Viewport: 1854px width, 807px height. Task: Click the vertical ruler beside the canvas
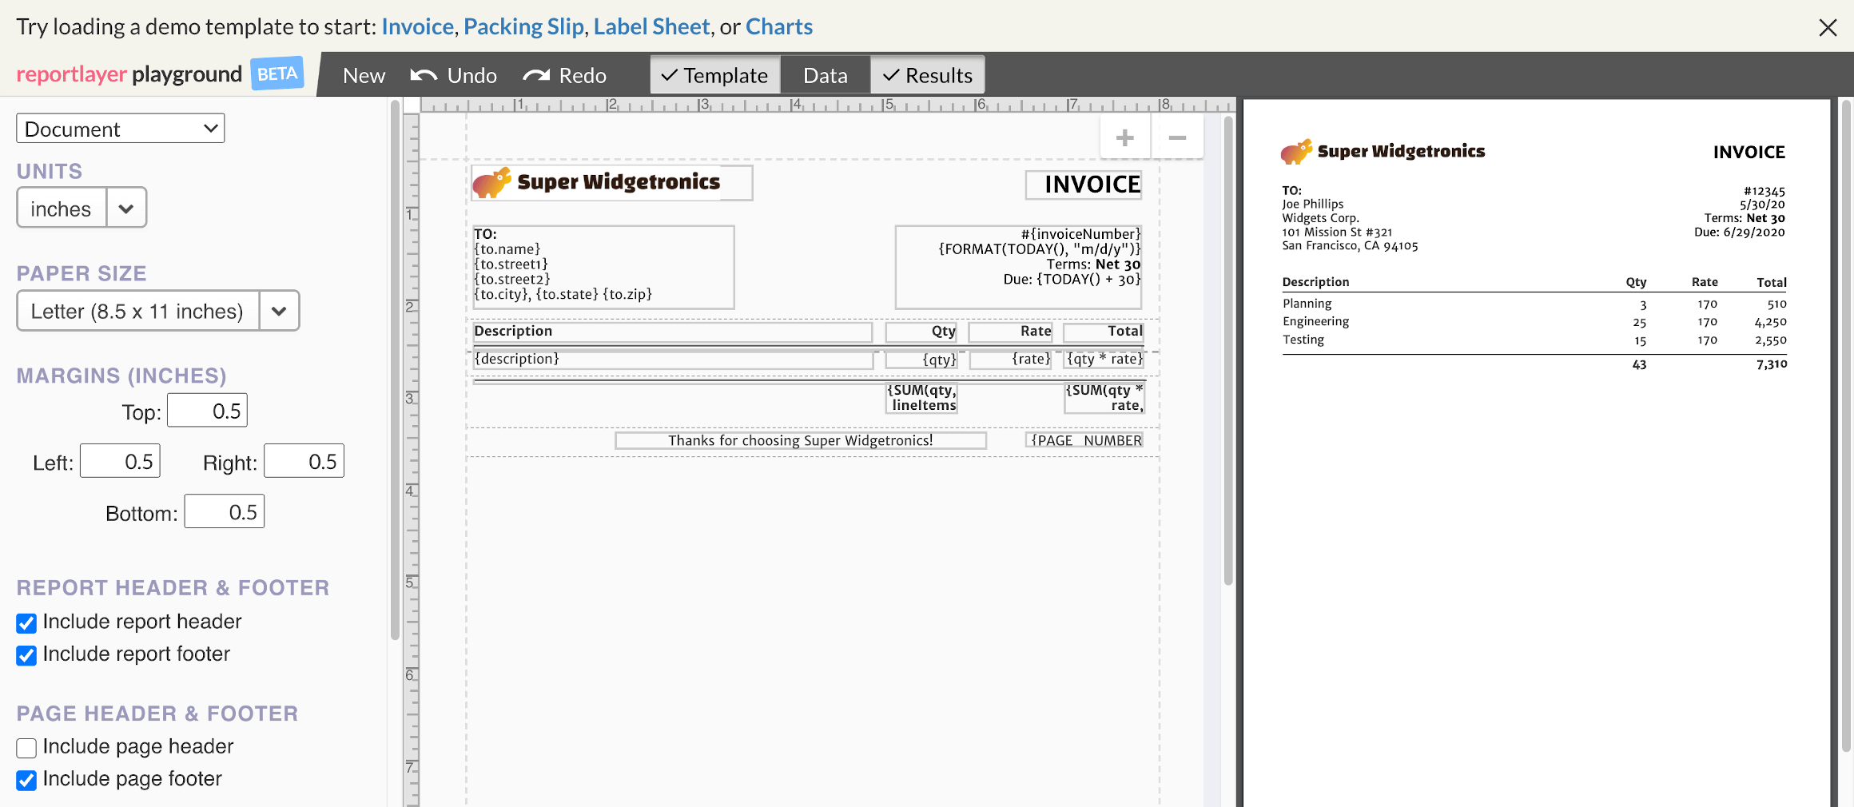pyautogui.click(x=412, y=459)
